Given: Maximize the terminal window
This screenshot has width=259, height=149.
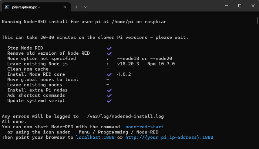Looking at the screenshot, I should click(240, 6).
